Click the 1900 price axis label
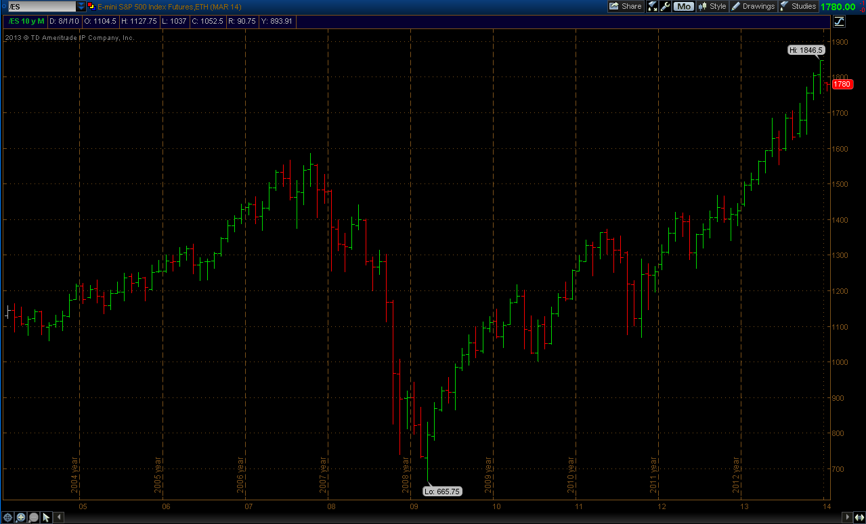Screen dimensions: 866x524 point(842,42)
